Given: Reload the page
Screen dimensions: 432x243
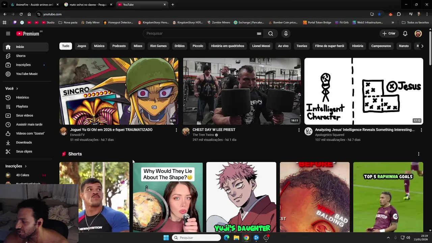Looking at the screenshot, I should pos(21,14).
